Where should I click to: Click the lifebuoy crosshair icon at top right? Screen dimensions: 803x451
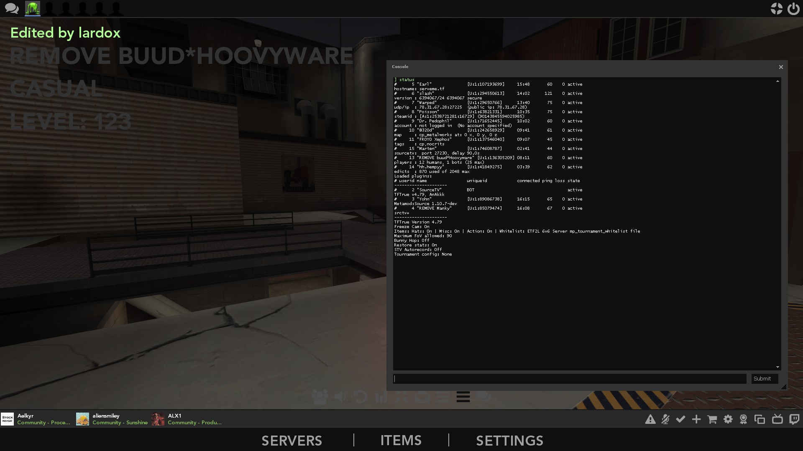pyautogui.click(x=776, y=9)
